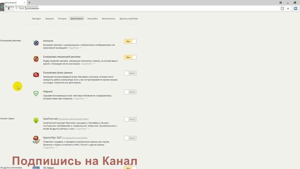
Task: Click the Блокировка флеш-данных title
Action: click(x=58, y=73)
